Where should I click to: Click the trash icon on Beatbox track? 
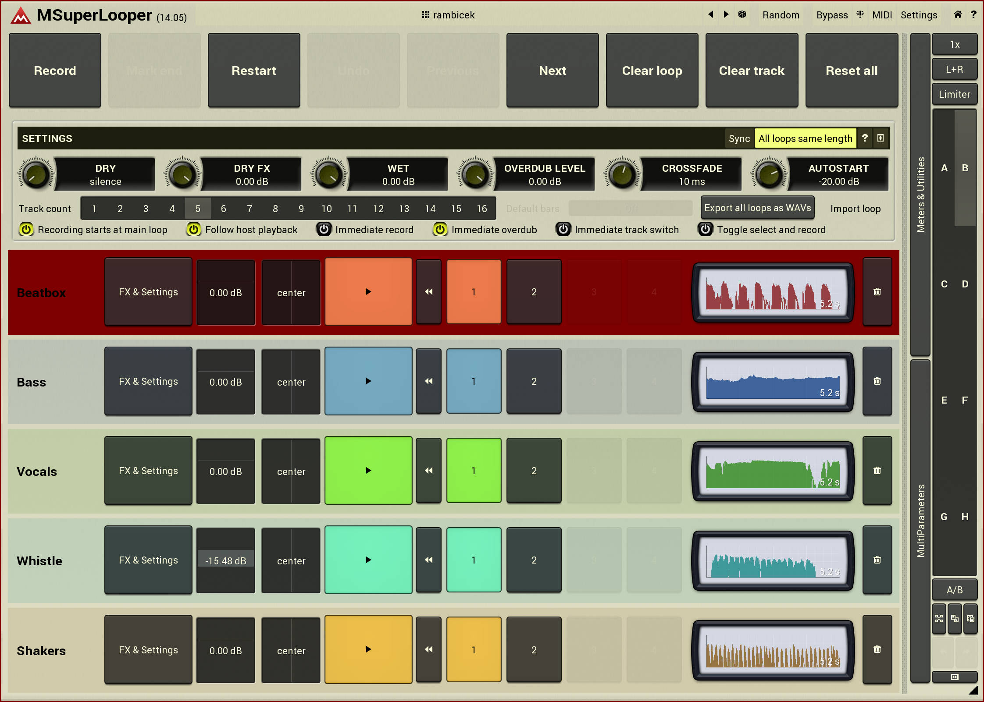click(877, 292)
